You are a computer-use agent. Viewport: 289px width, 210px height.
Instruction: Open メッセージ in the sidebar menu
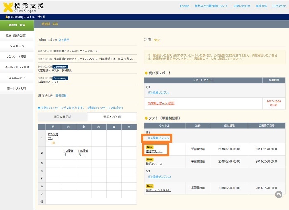[17, 46]
